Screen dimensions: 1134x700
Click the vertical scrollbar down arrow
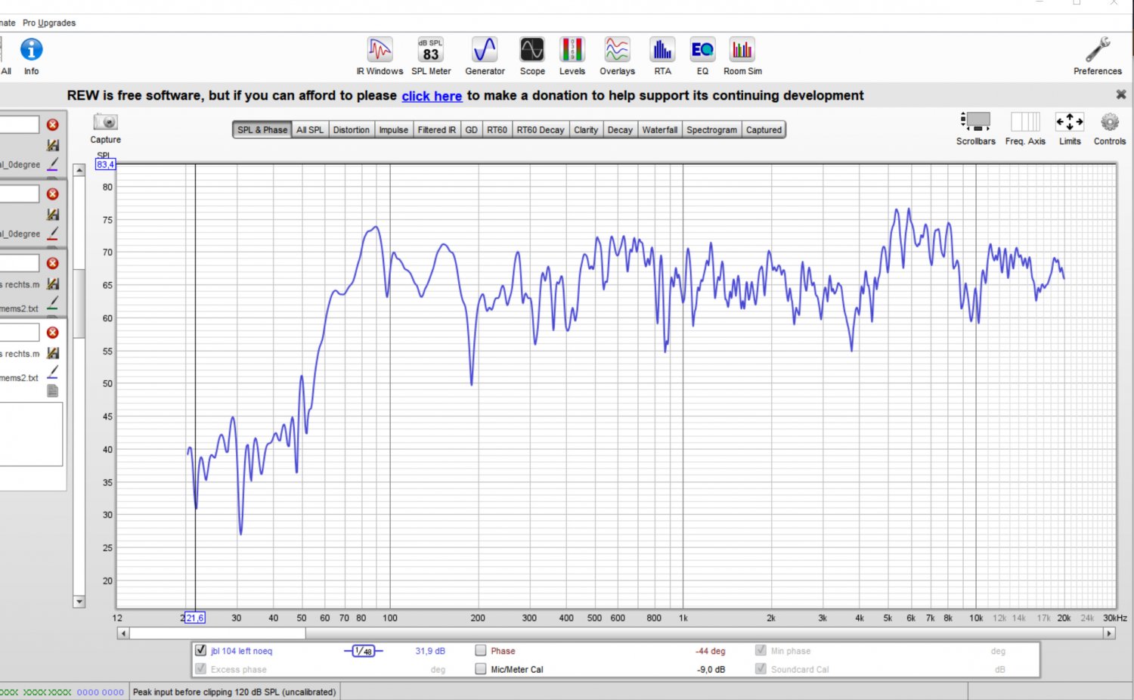[x=79, y=602]
